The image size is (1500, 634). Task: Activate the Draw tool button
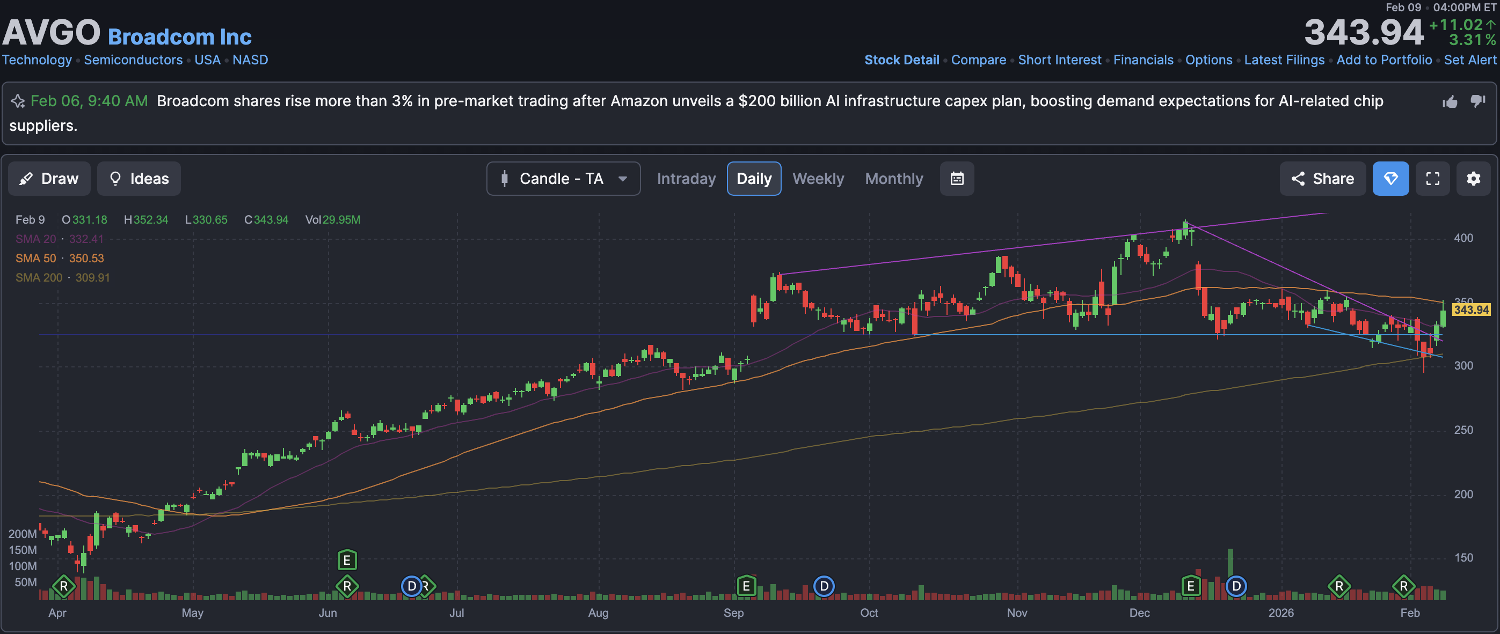[x=49, y=179]
